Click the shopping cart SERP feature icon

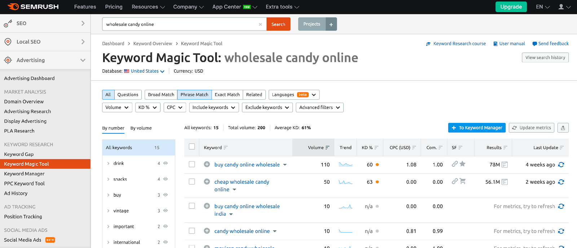[x=463, y=181]
